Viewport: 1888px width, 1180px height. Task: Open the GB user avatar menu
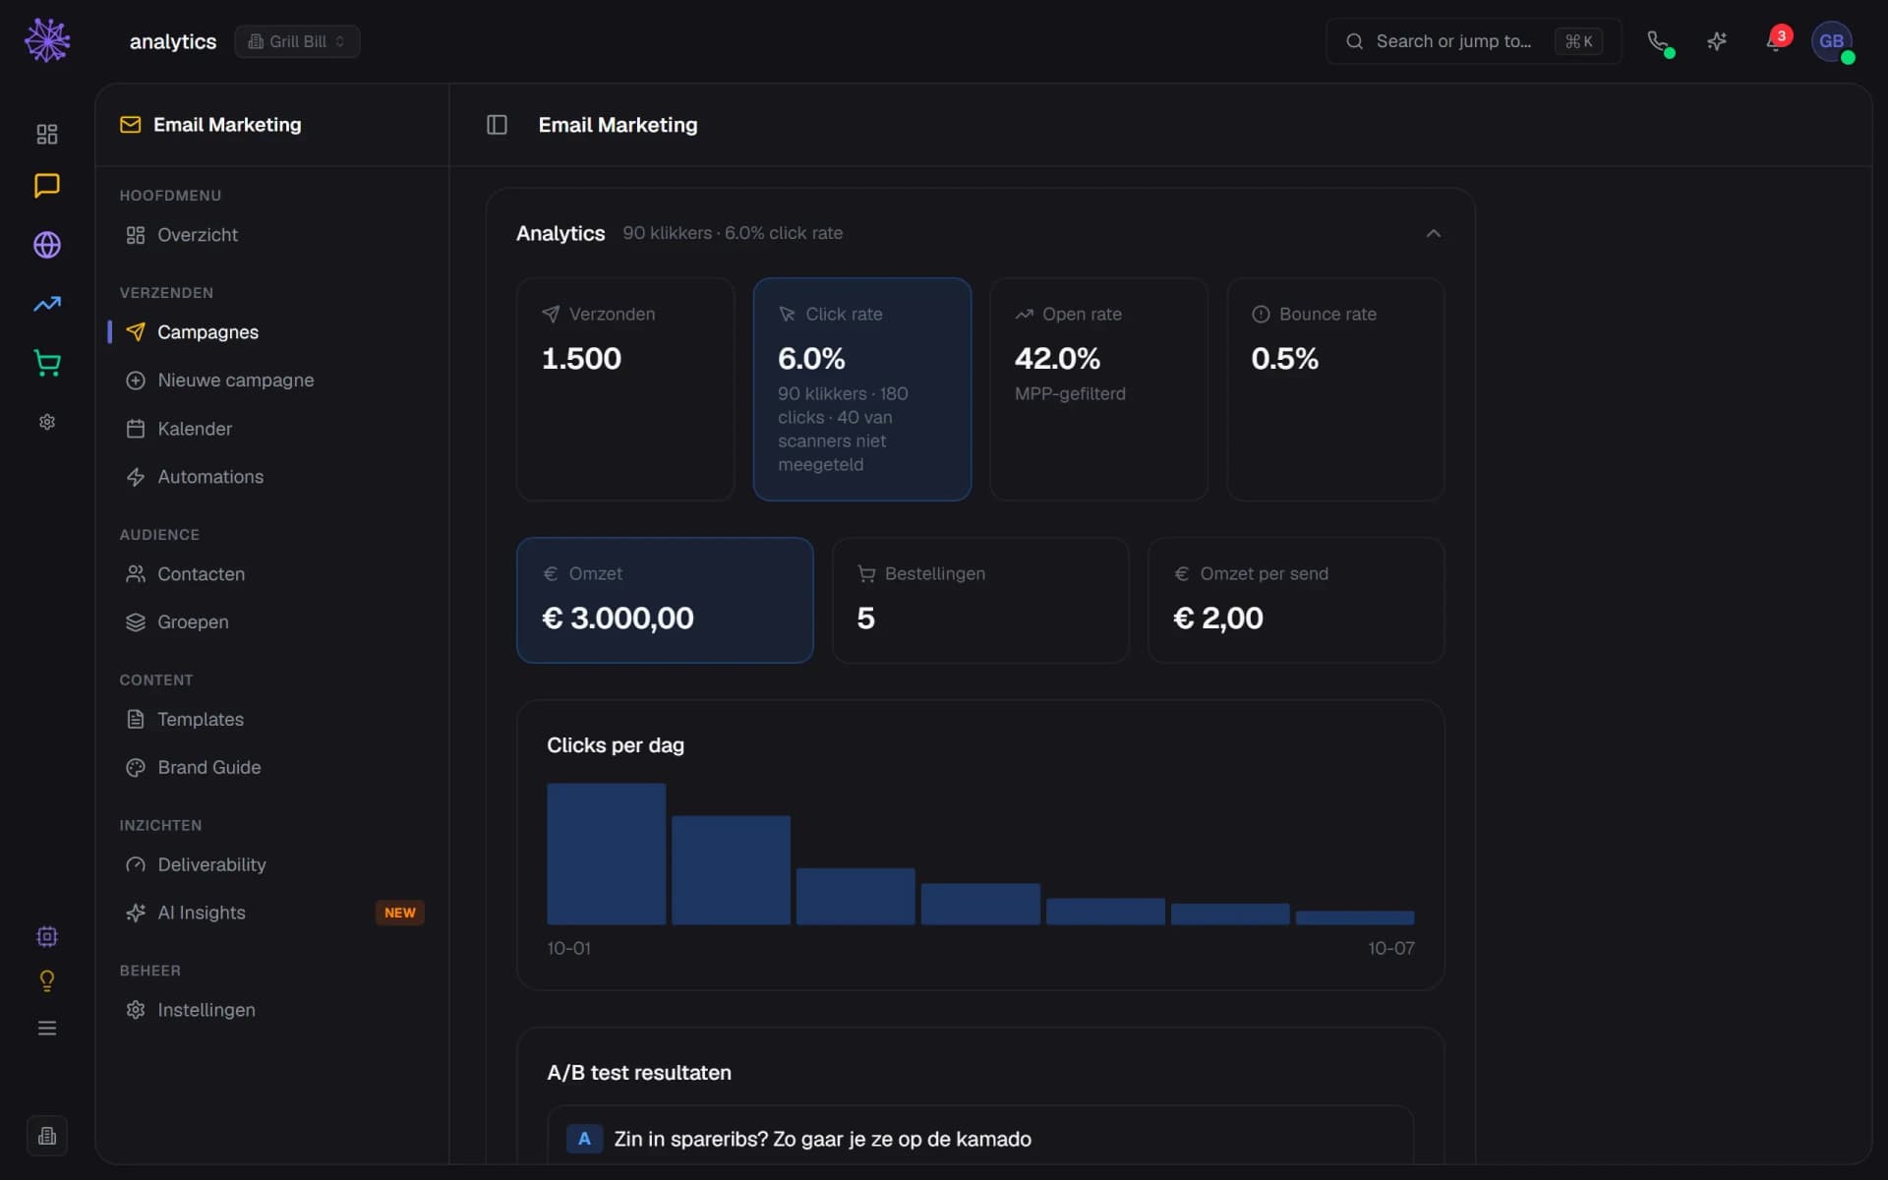1832,41
